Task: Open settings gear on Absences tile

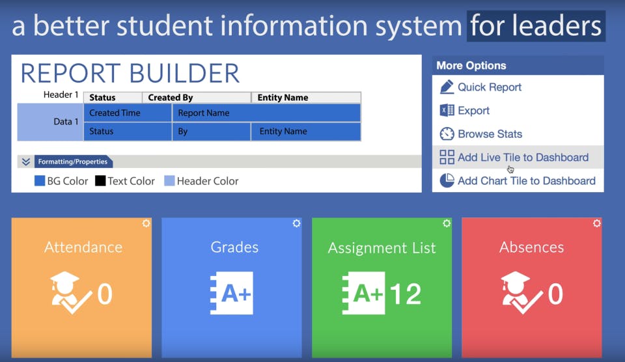Action: tap(597, 223)
